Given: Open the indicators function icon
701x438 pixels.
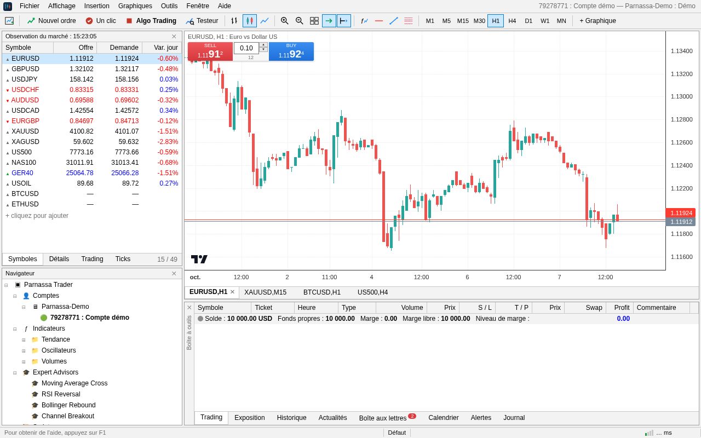Looking at the screenshot, I should tap(364, 21).
